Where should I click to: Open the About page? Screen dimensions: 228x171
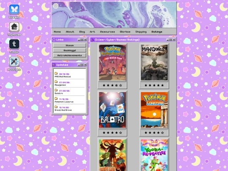pos(70,32)
